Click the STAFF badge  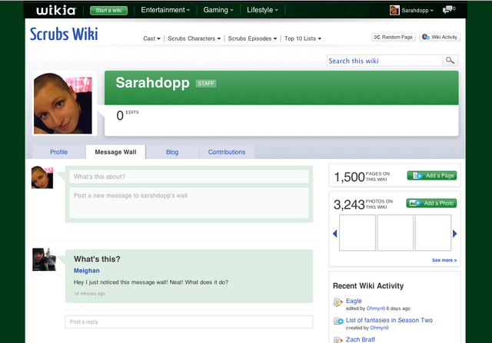pyautogui.click(x=206, y=84)
